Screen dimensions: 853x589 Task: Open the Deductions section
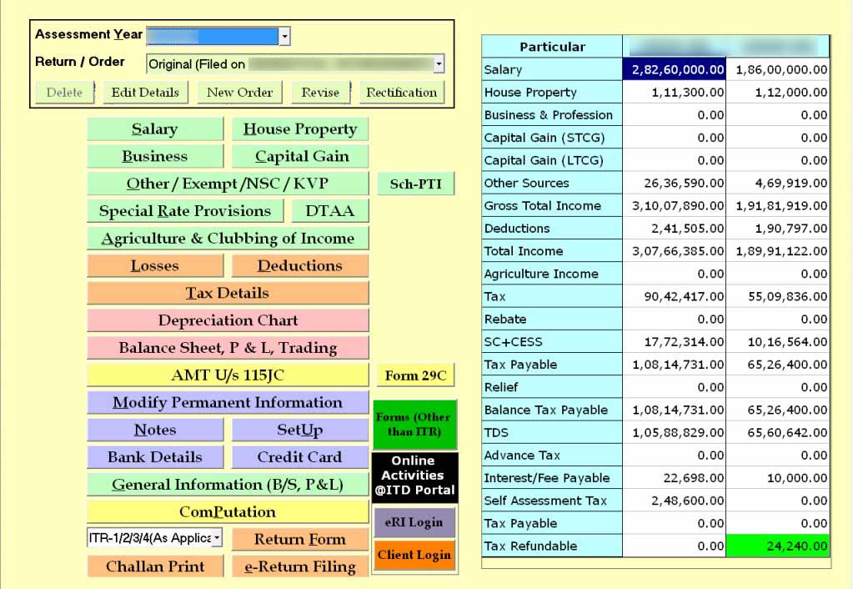click(x=299, y=266)
